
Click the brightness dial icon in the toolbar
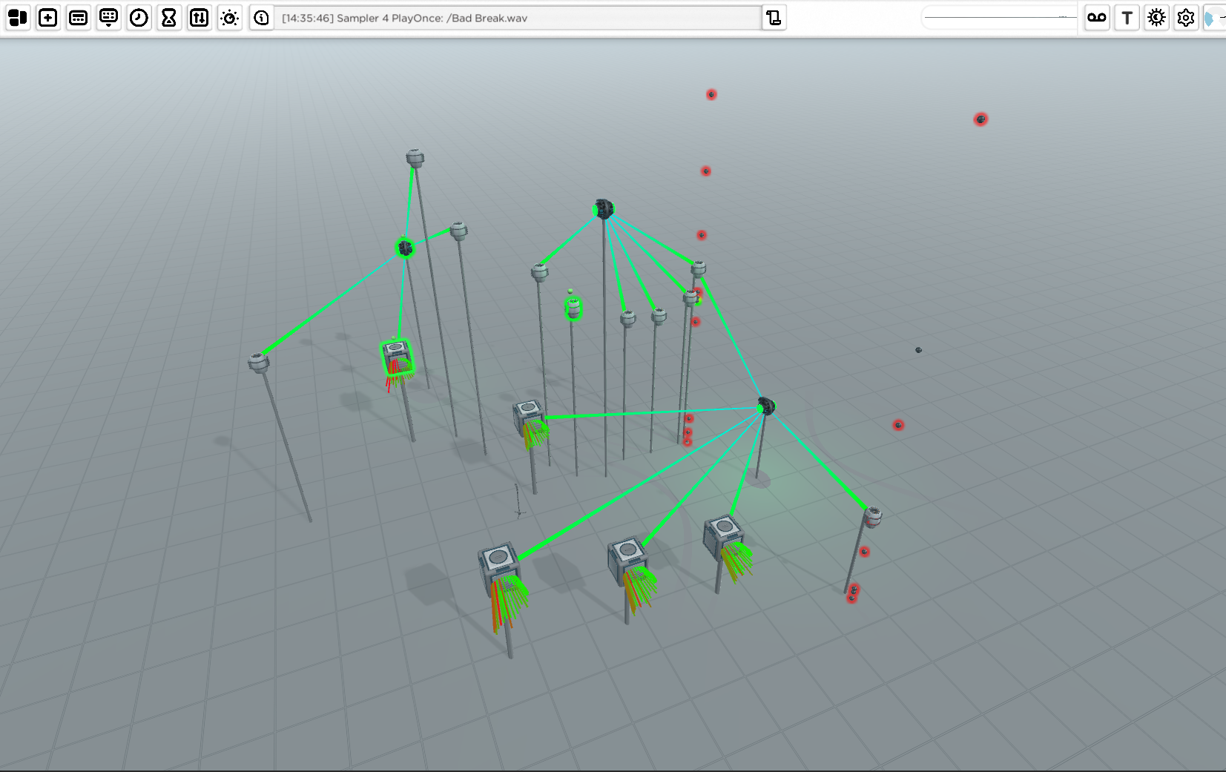(229, 18)
